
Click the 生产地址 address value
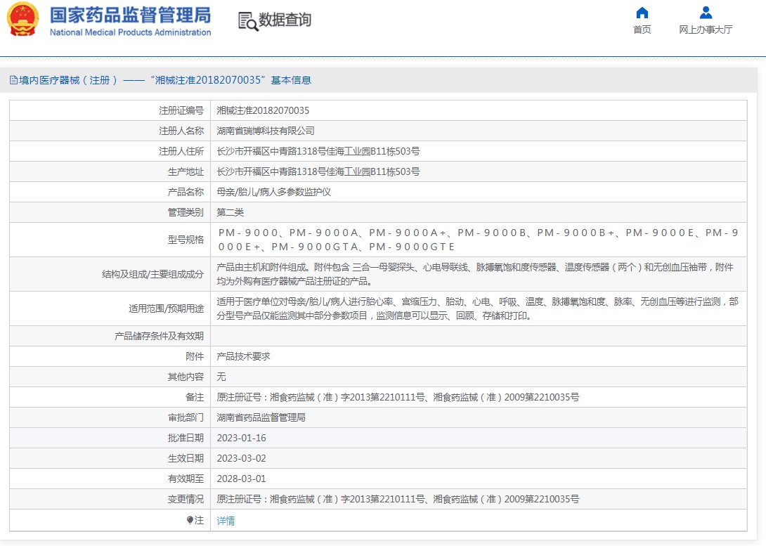pos(318,172)
